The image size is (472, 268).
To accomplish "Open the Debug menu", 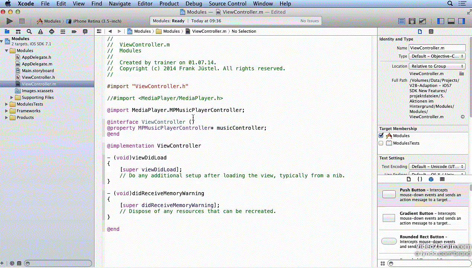I will [194, 4].
